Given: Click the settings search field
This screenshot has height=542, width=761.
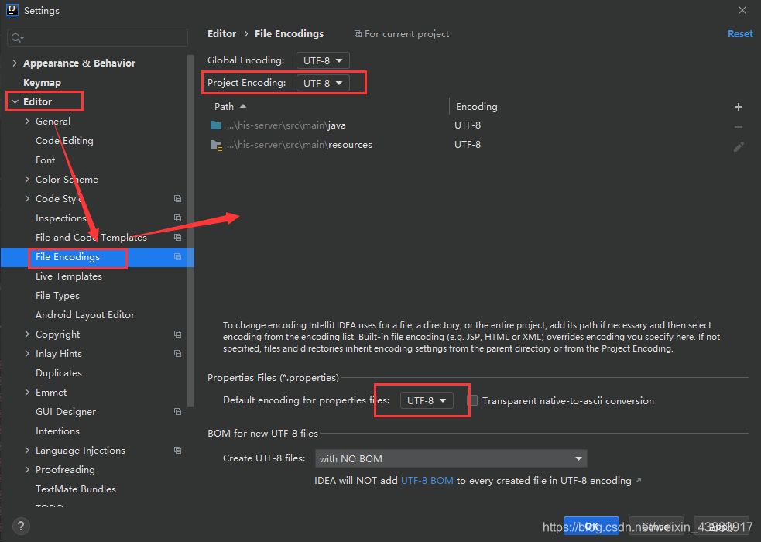Looking at the screenshot, I should click(x=98, y=38).
